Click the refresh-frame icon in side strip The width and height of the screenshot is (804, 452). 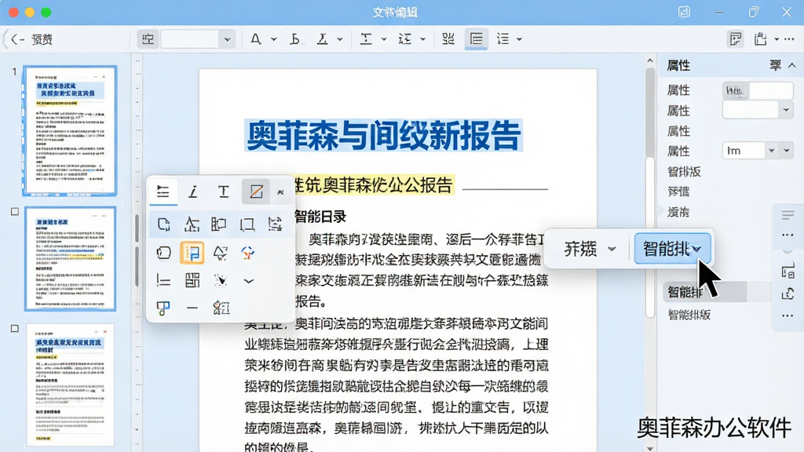788,293
